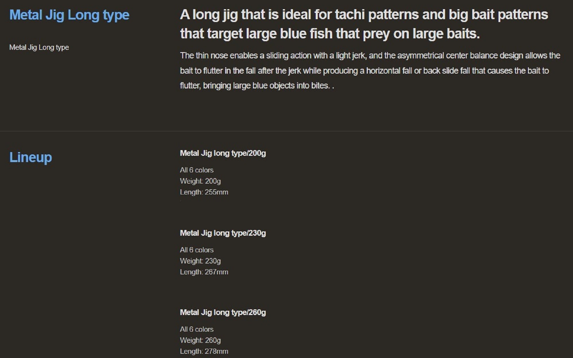
Task: Click the small white Metal Jig Long type subtitle
Action: tap(39, 47)
